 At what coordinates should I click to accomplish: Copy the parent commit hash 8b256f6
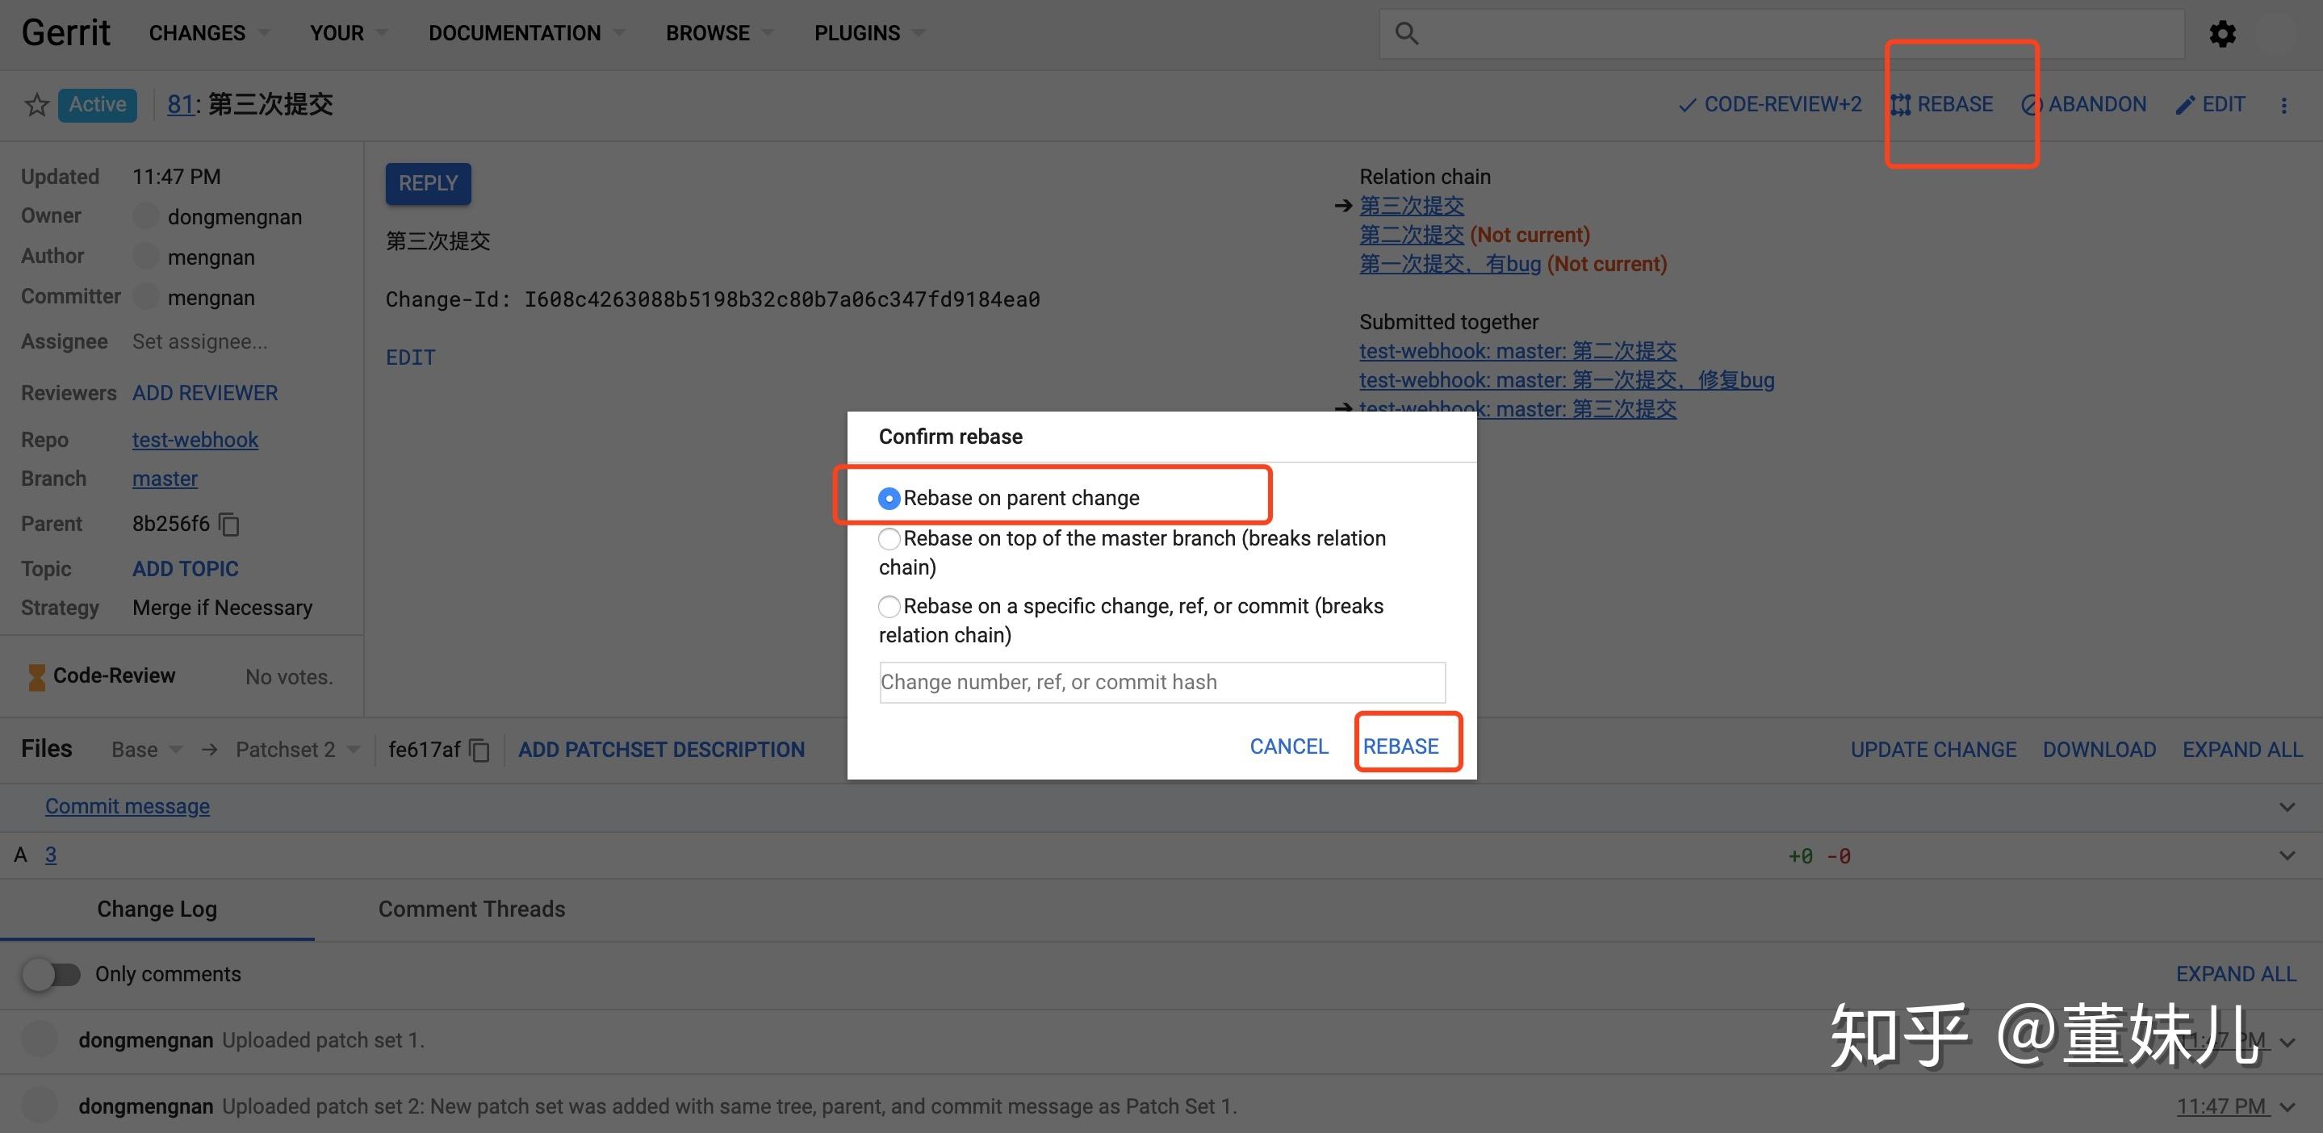(228, 525)
